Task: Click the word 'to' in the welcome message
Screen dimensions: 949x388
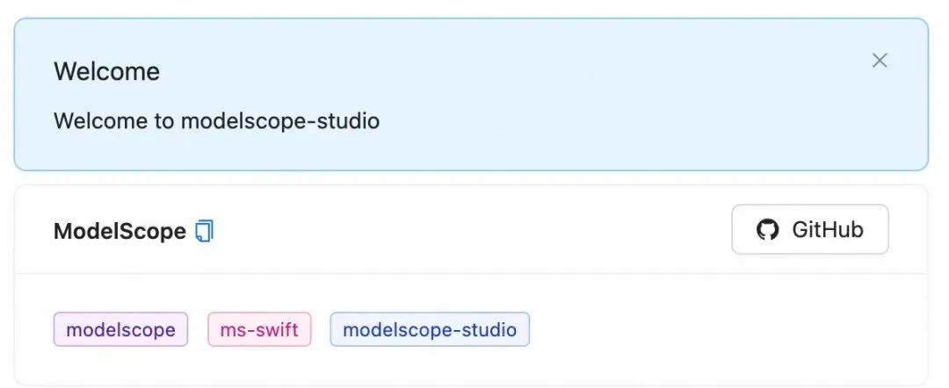Action: 163,121
